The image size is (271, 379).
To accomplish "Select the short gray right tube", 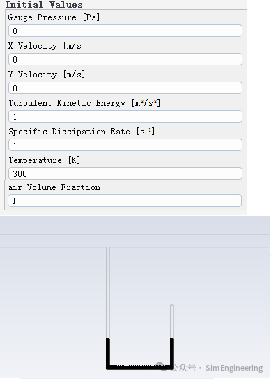I will 172,321.
